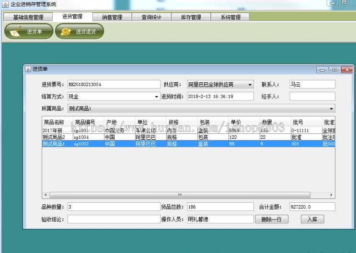Switch to 进货管理 tab
Image resolution: width=356 pixels, height=253 pixels.
(x=72, y=16)
